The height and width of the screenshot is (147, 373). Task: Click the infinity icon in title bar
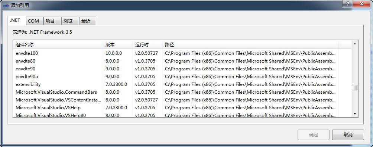6,6
